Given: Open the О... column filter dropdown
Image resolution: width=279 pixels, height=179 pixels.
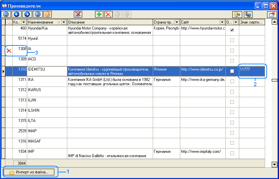Looking at the screenshot, I should tap(236, 22).
